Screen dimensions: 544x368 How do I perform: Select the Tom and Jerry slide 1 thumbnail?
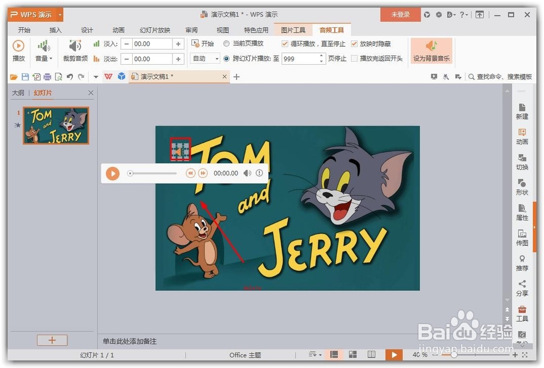pos(56,126)
